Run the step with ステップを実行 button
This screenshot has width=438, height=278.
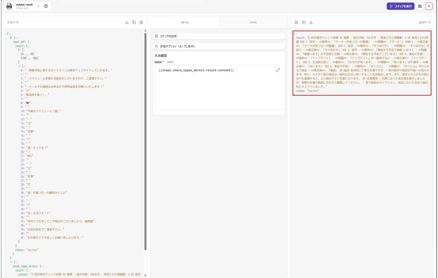pyautogui.click(x=400, y=6)
